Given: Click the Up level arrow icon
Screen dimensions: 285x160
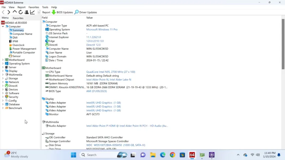Looking at the screenshot, I should 15,12.
